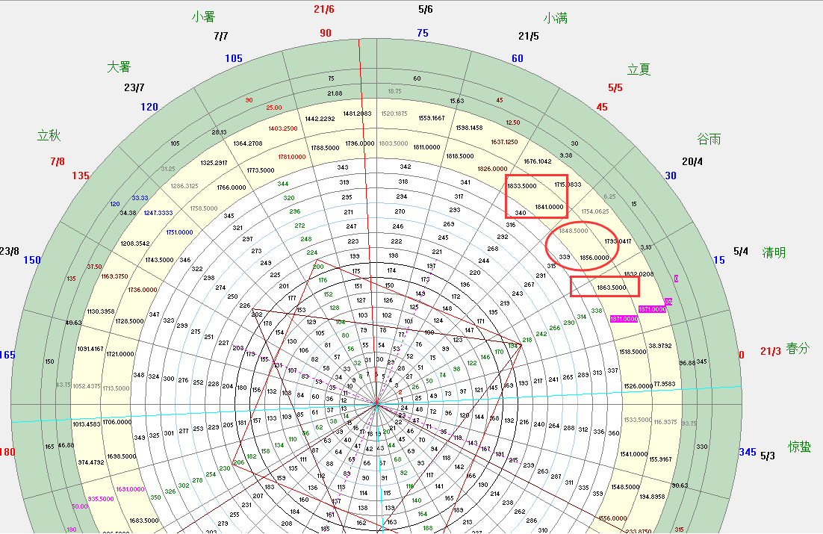Click the value 1208.3542
The width and height of the screenshot is (823, 534).
point(135,243)
